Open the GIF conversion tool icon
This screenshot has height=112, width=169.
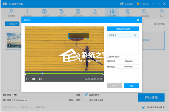[x=128, y=11]
